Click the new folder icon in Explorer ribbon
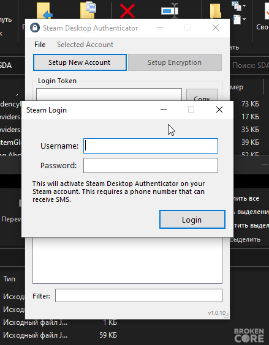Screen dimensions: 269x345 tap(215, 10)
